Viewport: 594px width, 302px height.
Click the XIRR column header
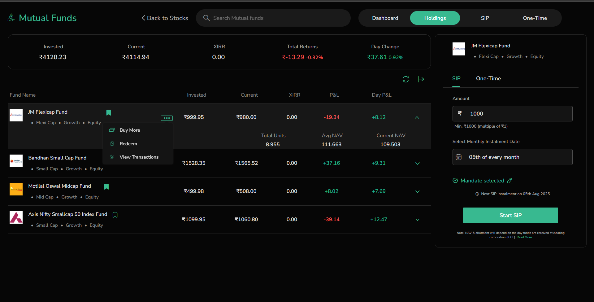[x=295, y=95]
